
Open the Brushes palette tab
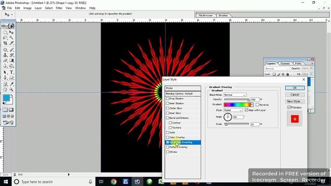click(223, 16)
